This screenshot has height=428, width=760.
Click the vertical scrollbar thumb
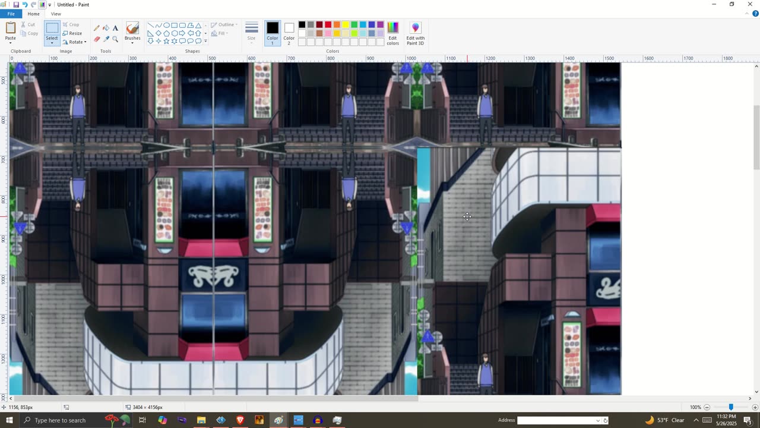[x=756, y=137]
